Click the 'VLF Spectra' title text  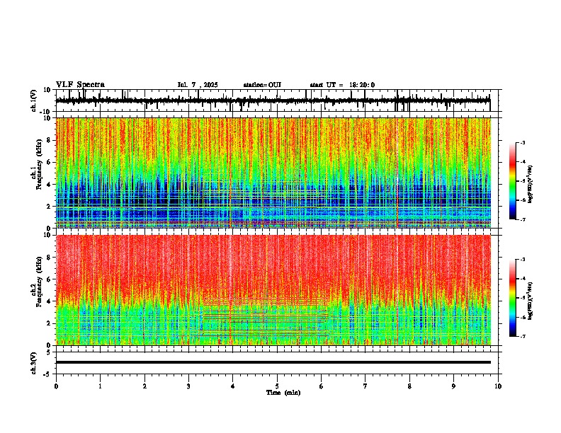pos(80,85)
